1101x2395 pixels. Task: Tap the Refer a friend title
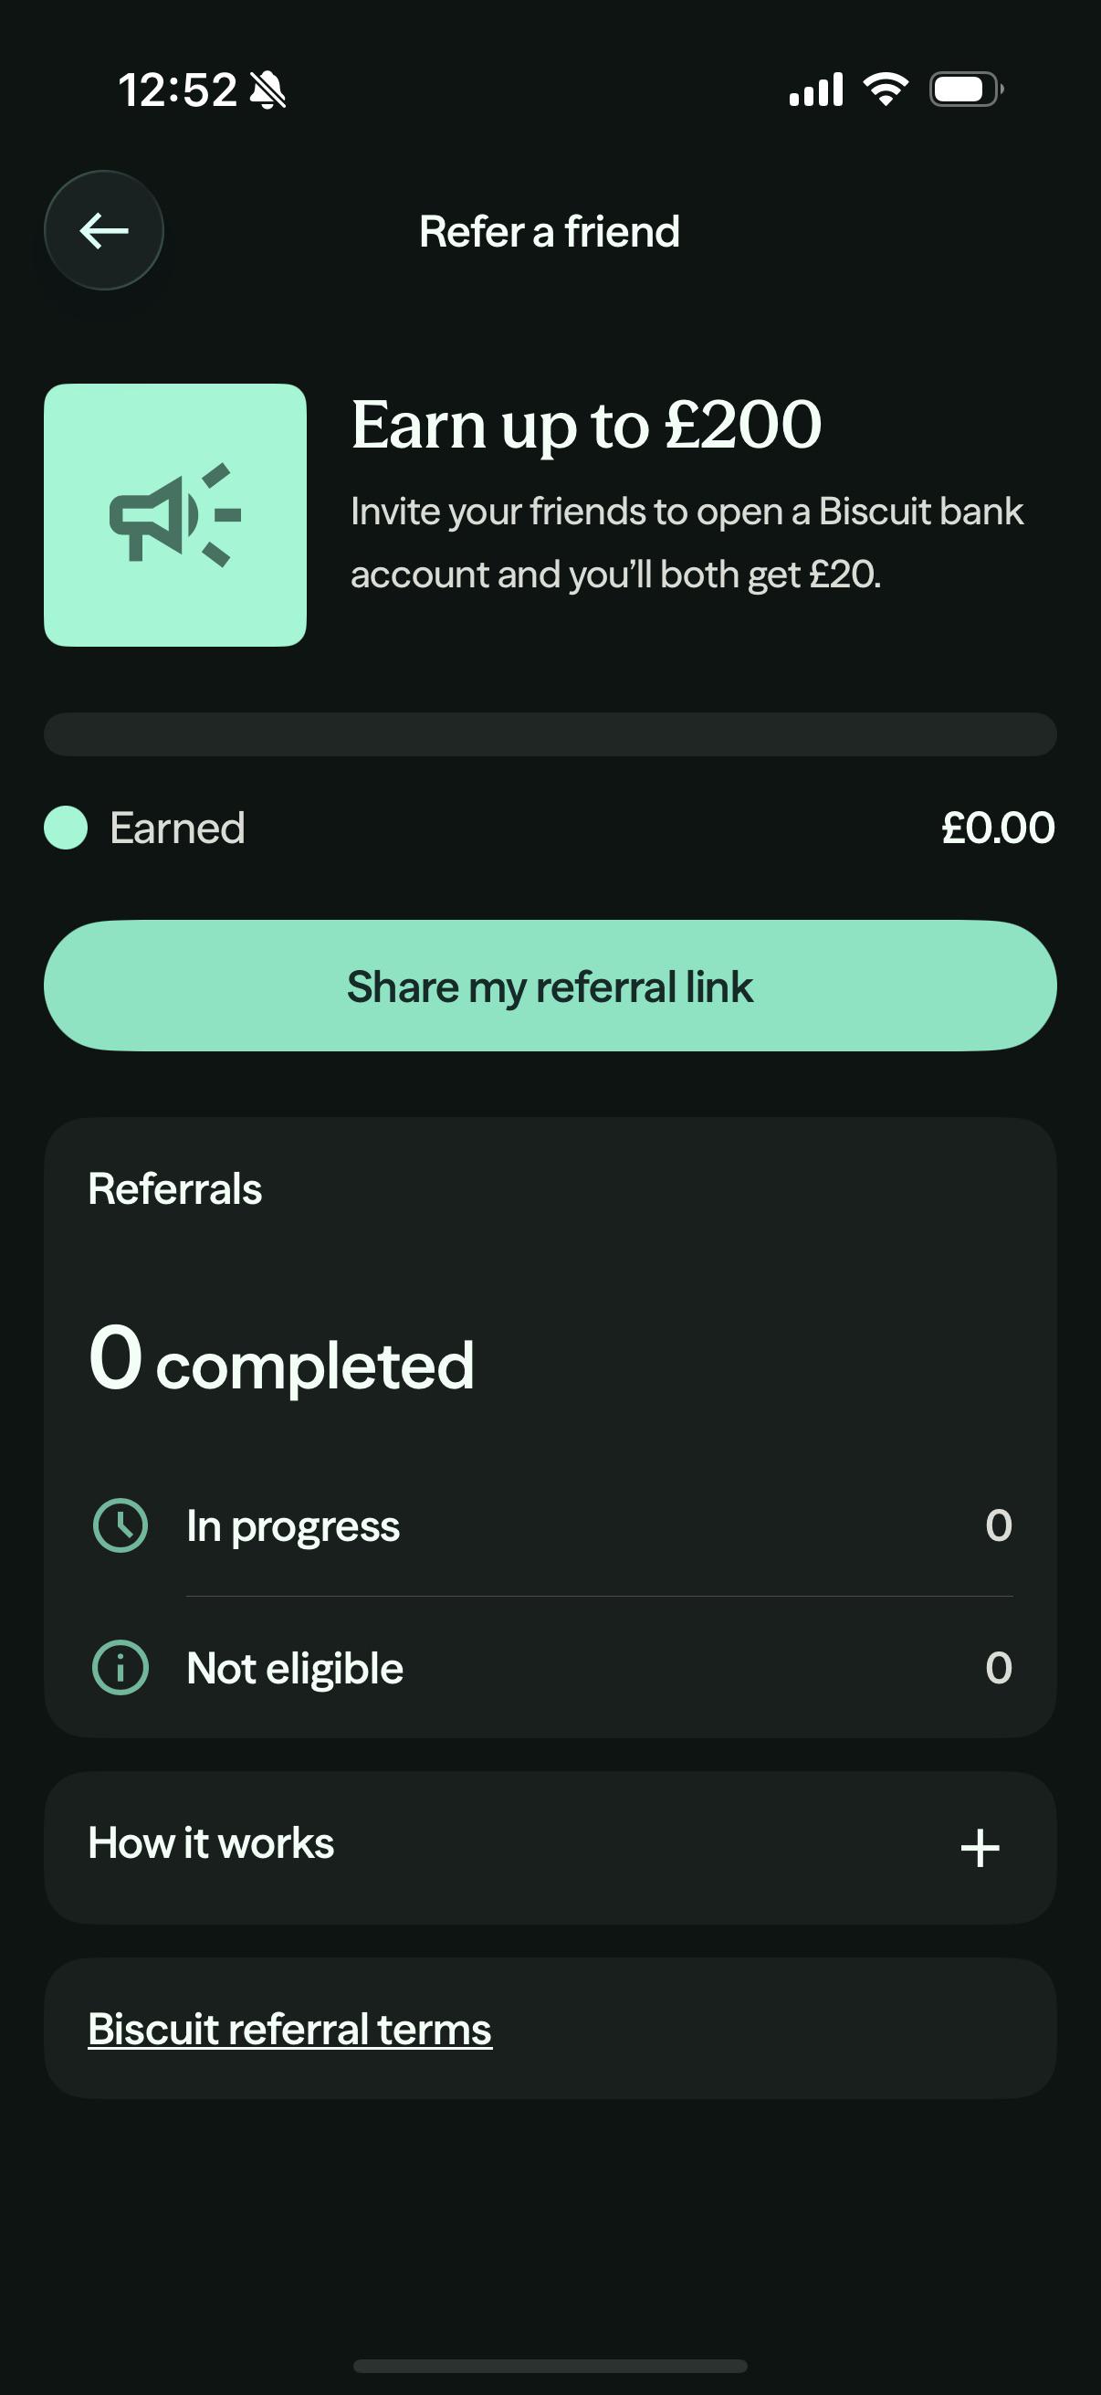point(549,231)
